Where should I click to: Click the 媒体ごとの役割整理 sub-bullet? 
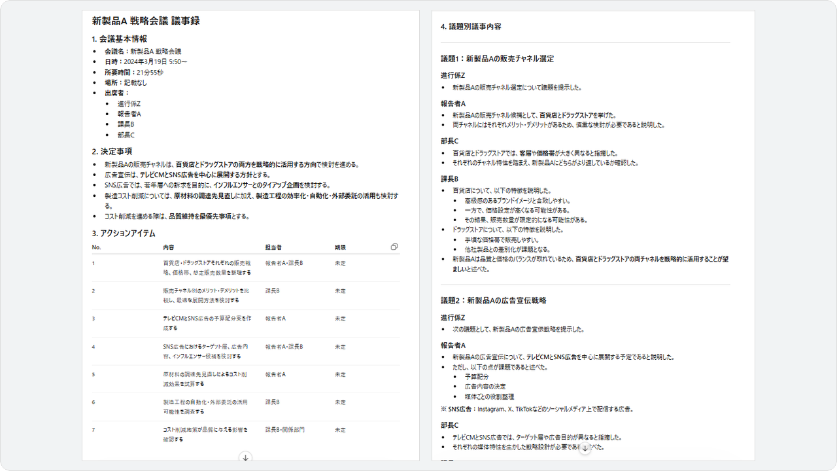(x=489, y=396)
